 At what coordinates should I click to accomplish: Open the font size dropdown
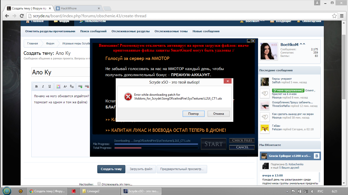click(x=65, y=87)
